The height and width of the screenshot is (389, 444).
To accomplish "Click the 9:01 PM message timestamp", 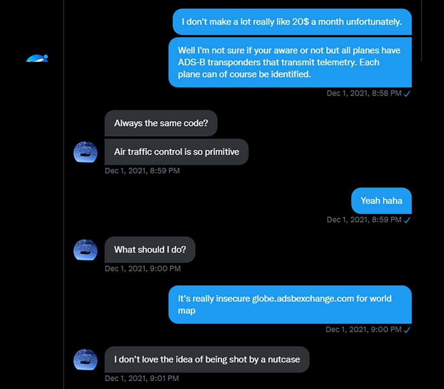I will point(141,379).
